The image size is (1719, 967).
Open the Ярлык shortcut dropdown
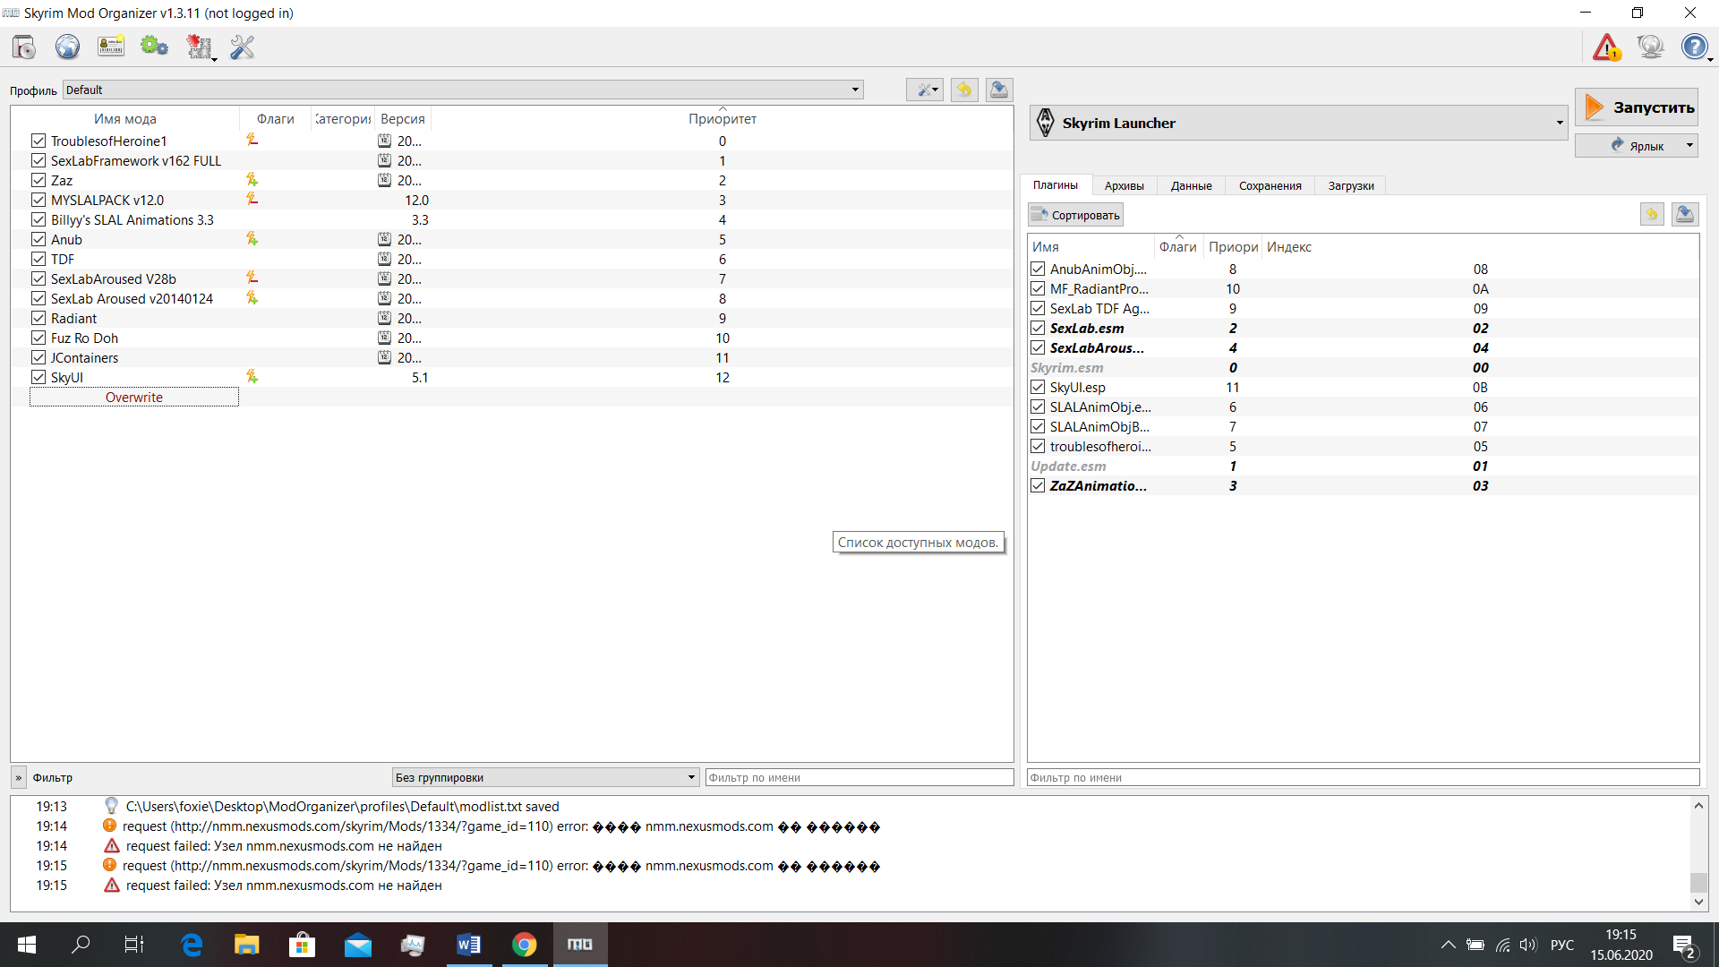tap(1637, 146)
